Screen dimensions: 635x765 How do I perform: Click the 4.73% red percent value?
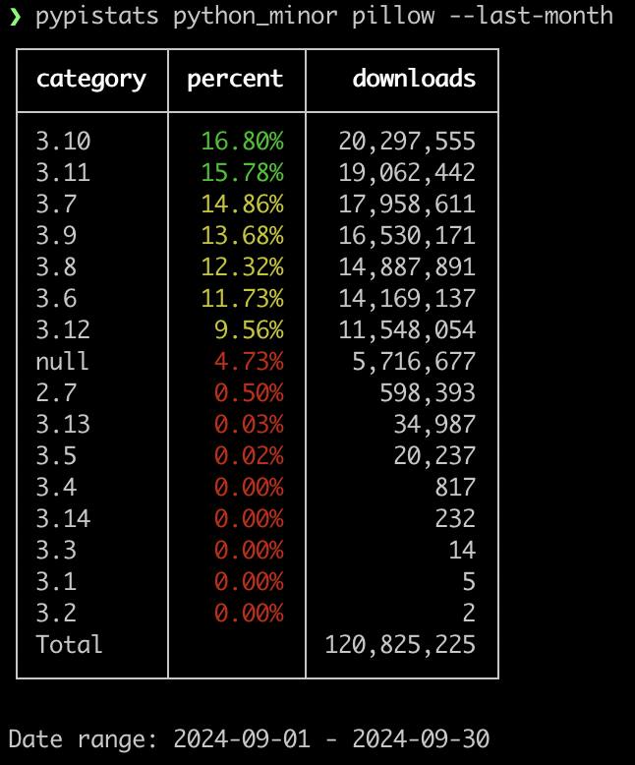tap(250, 361)
